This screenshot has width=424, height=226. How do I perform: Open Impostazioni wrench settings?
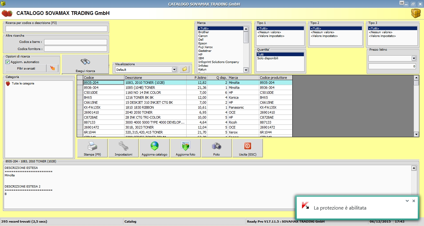[124, 148]
